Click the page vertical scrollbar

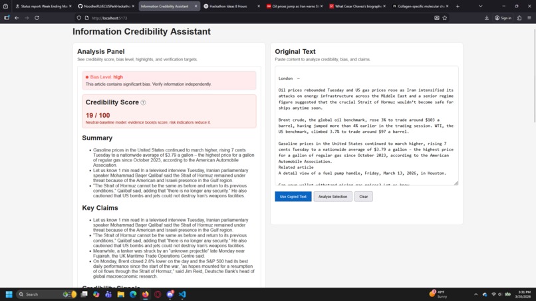point(534,75)
